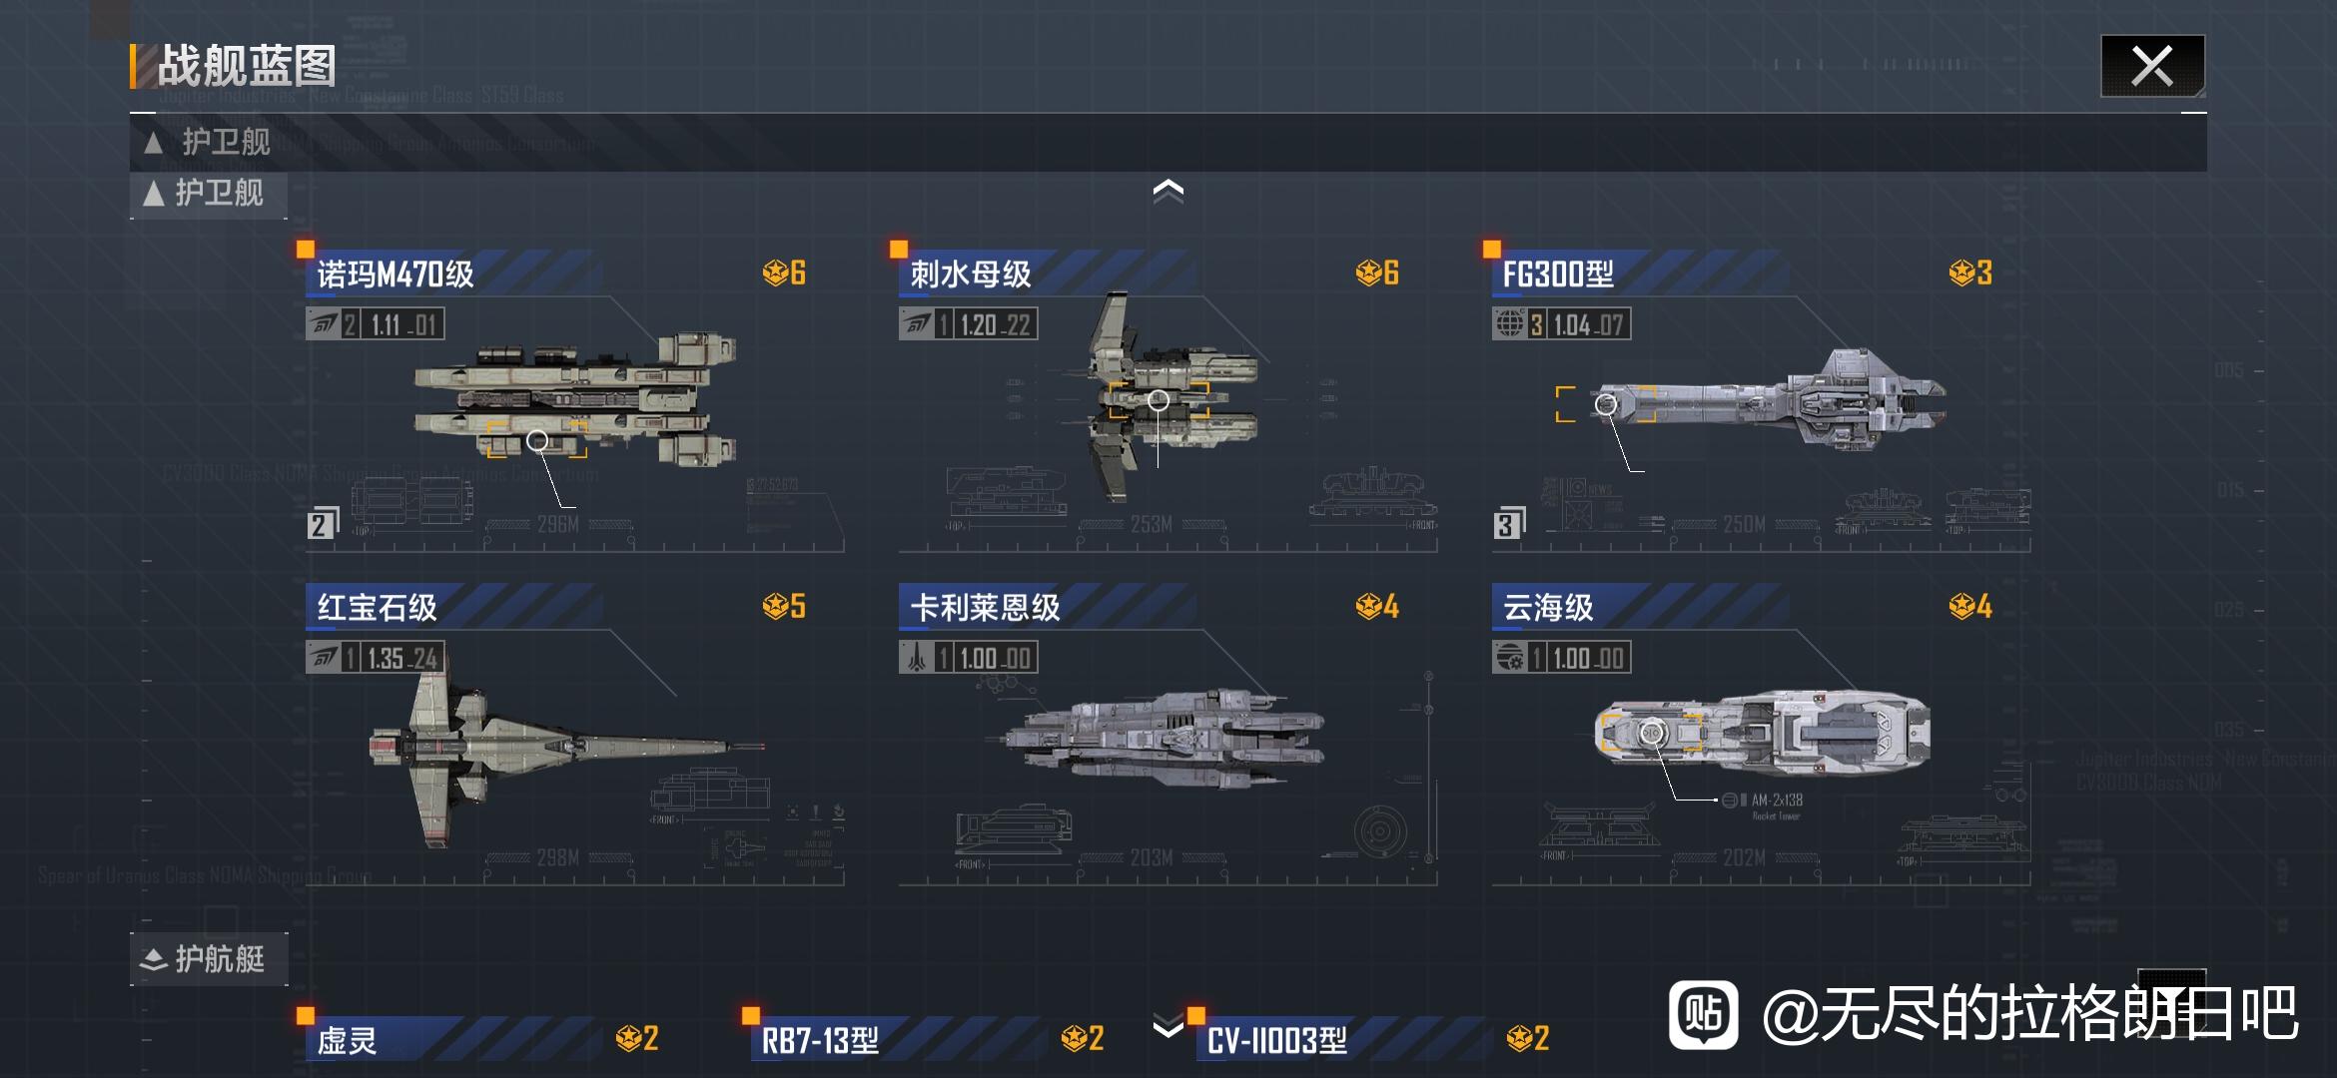2337x1078 pixels.
Task: Open the 诺玛M470级 blueprint title
Action: [395, 274]
